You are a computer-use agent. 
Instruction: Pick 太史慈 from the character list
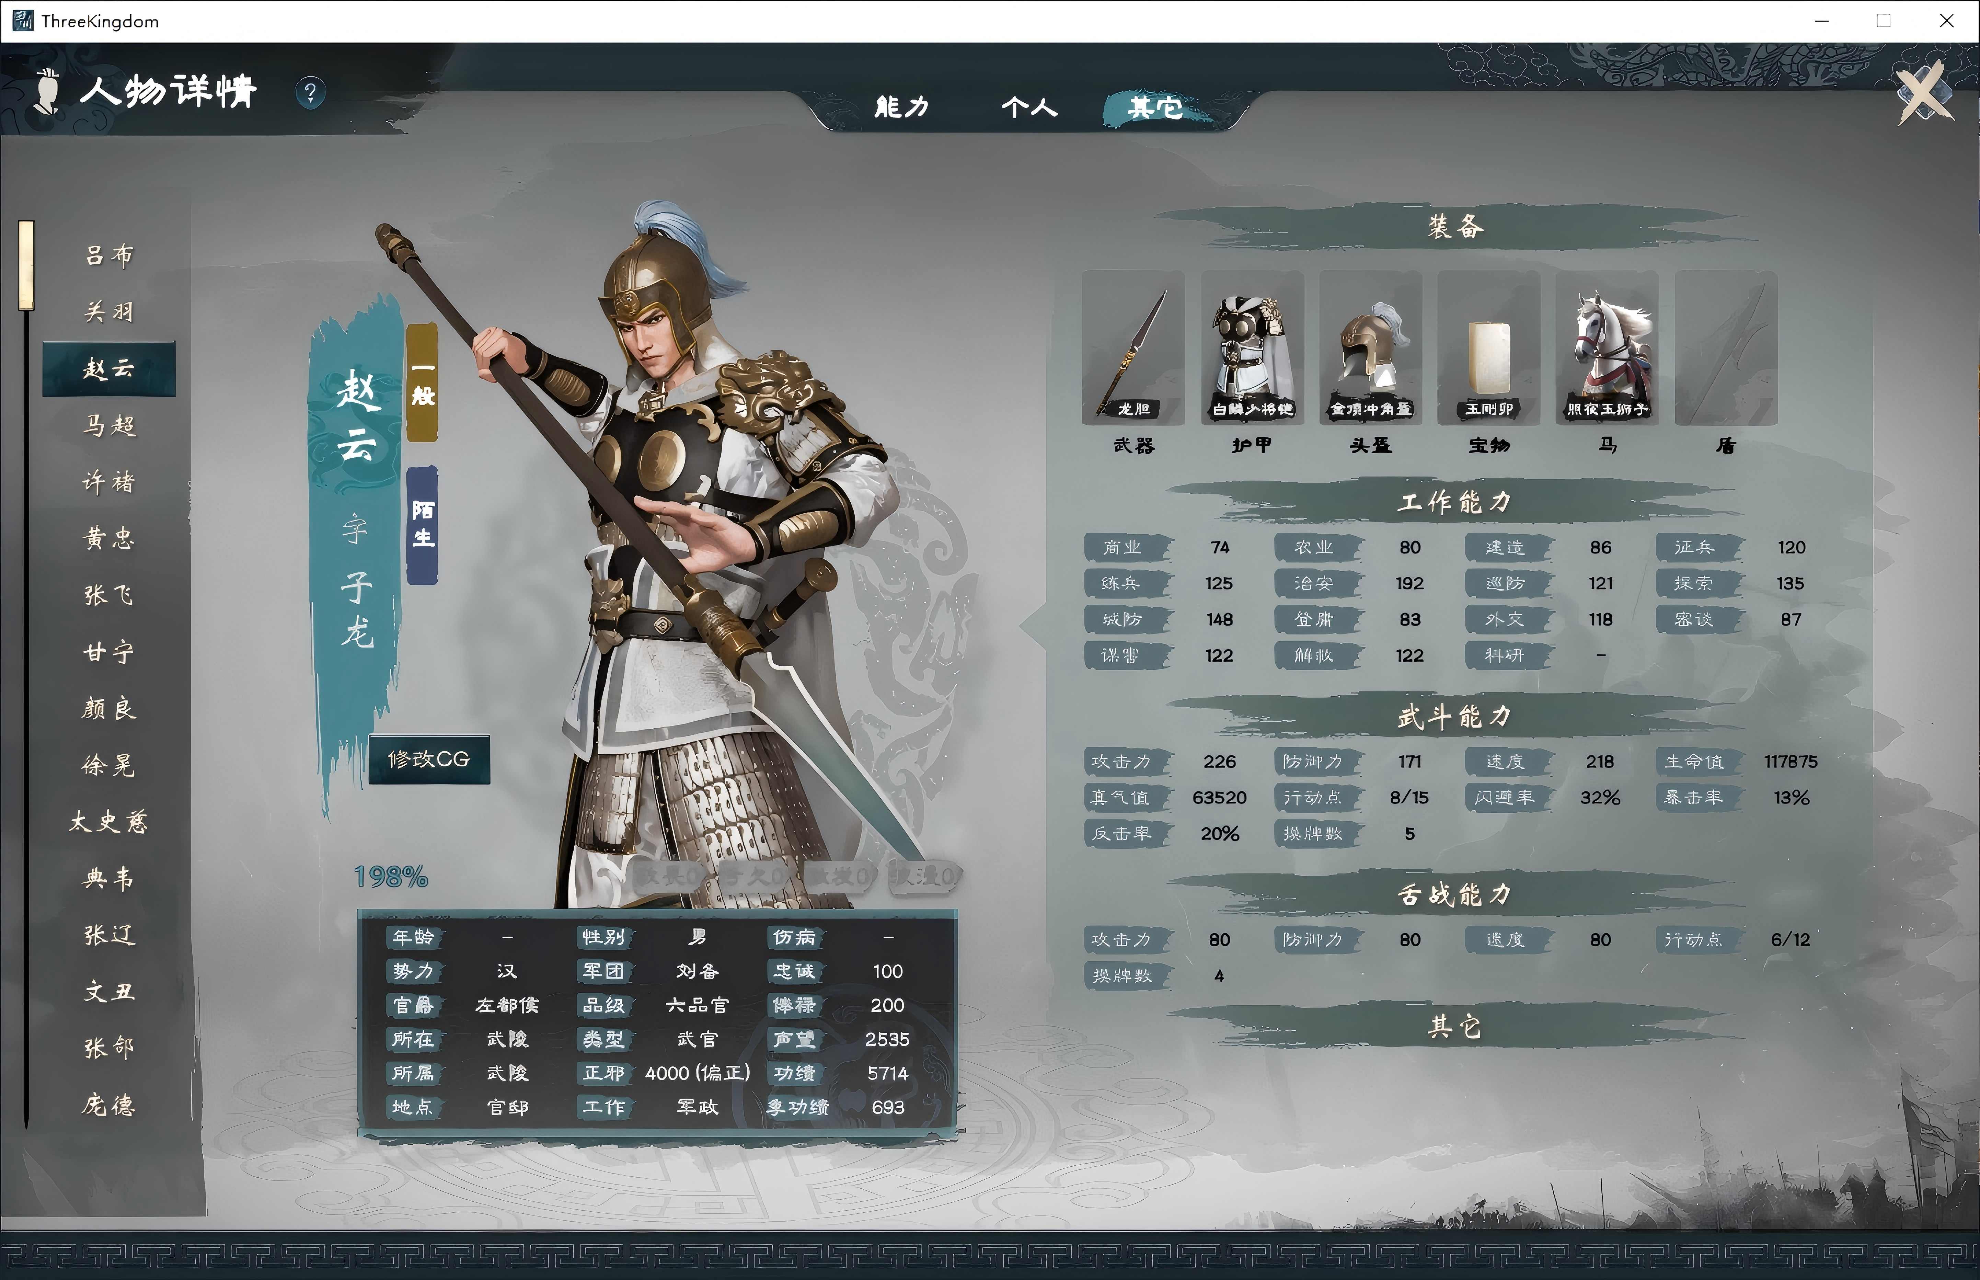point(109,822)
